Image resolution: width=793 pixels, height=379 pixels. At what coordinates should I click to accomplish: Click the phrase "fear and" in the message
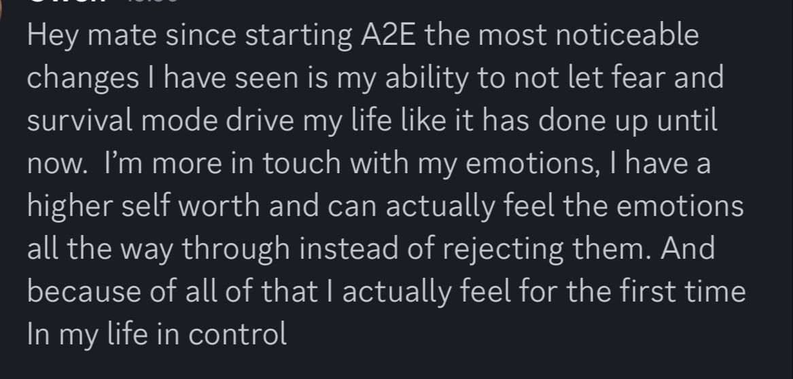click(x=667, y=78)
